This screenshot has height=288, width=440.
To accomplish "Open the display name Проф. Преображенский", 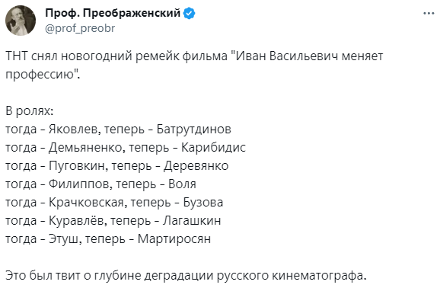I will [x=113, y=13].
